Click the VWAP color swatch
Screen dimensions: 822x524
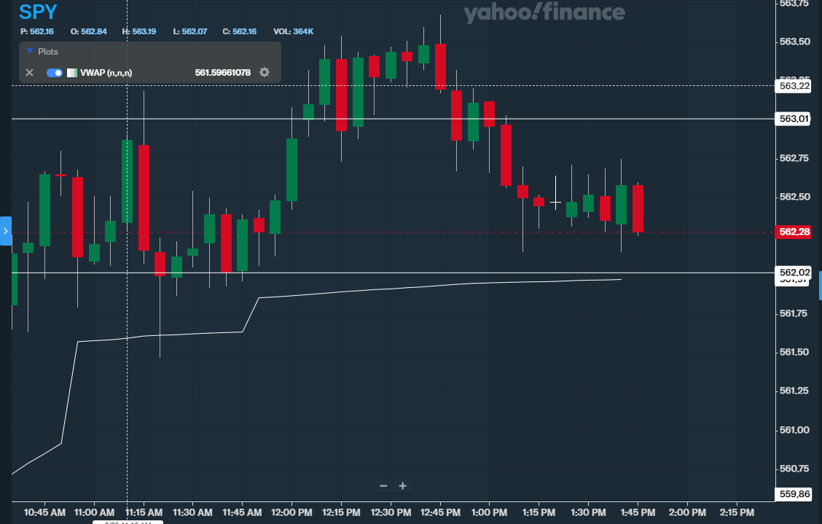72,72
